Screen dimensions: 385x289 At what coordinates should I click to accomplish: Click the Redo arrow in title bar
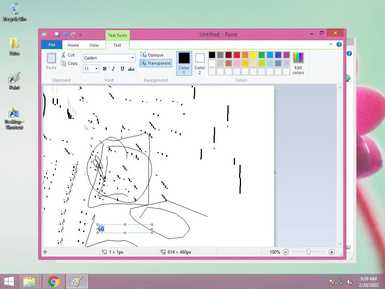click(x=73, y=35)
